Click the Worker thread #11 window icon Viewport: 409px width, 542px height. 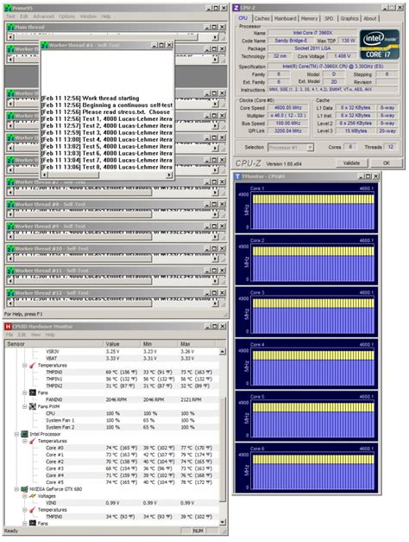[10, 271]
